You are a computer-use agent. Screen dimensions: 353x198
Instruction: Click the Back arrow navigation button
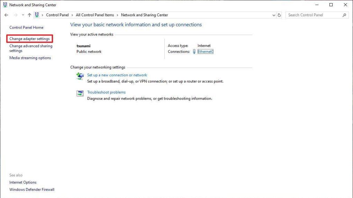pos(6,15)
